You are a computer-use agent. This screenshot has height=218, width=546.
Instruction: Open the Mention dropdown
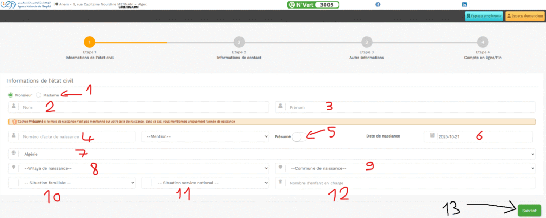point(205,136)
